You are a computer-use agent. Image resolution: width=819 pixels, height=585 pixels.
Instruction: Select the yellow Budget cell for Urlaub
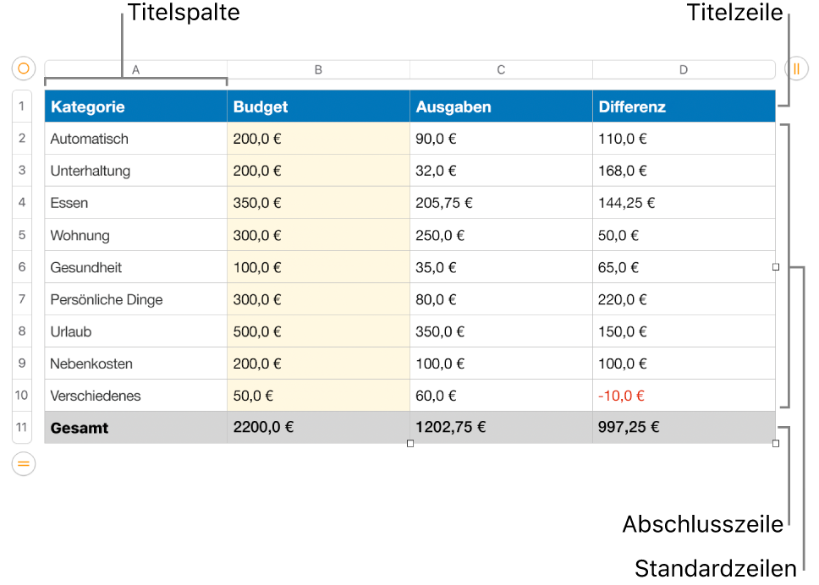coord(319,331)
